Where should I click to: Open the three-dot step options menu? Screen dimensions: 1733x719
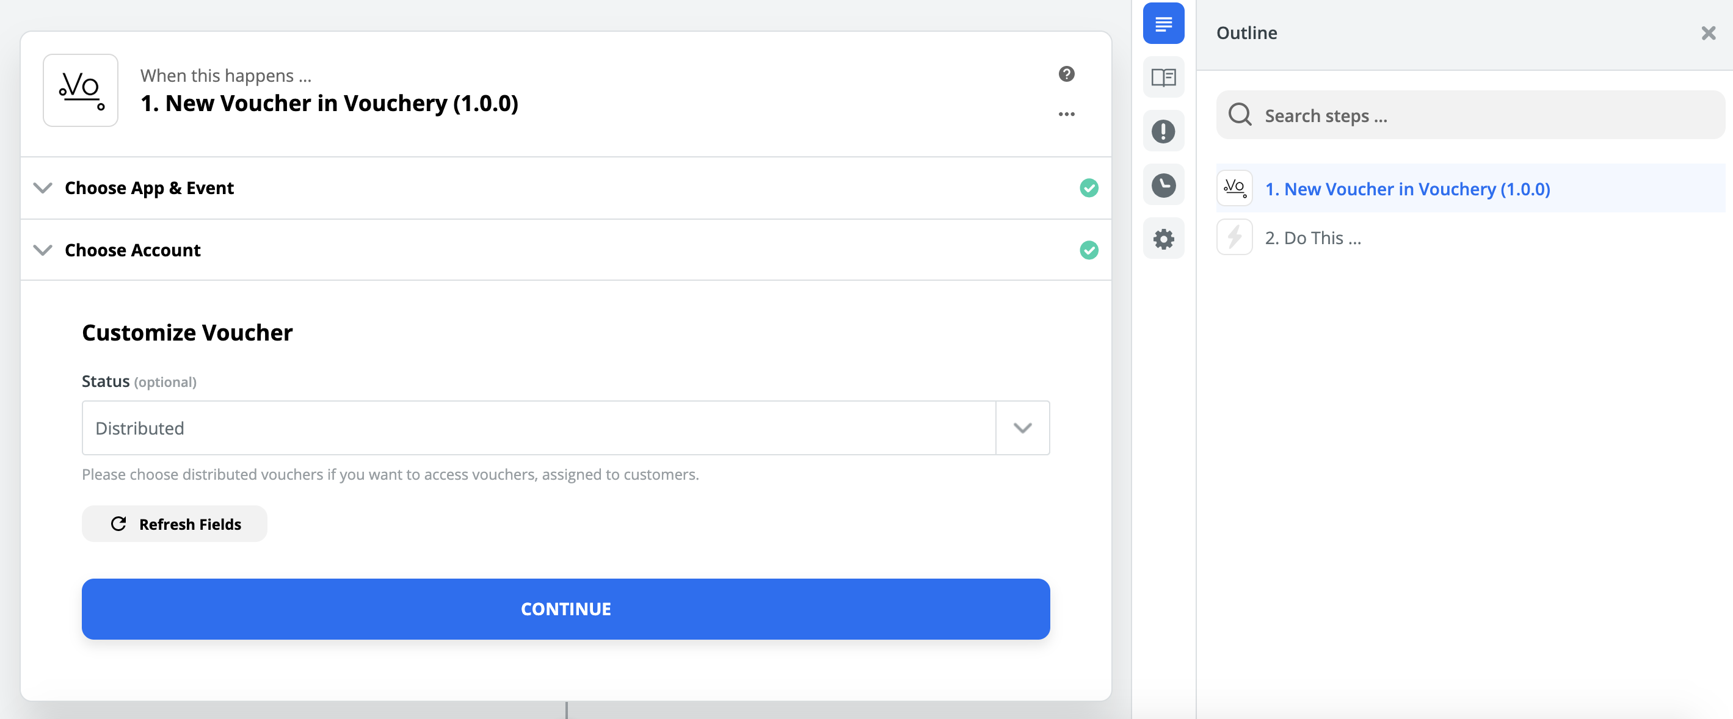coord(1066,114)
